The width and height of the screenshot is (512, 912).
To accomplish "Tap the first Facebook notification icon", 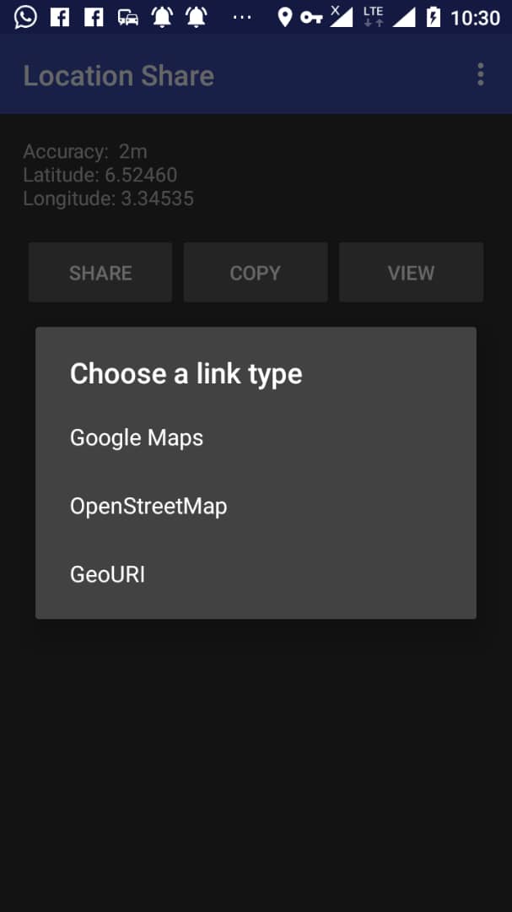I will point(60,18).
